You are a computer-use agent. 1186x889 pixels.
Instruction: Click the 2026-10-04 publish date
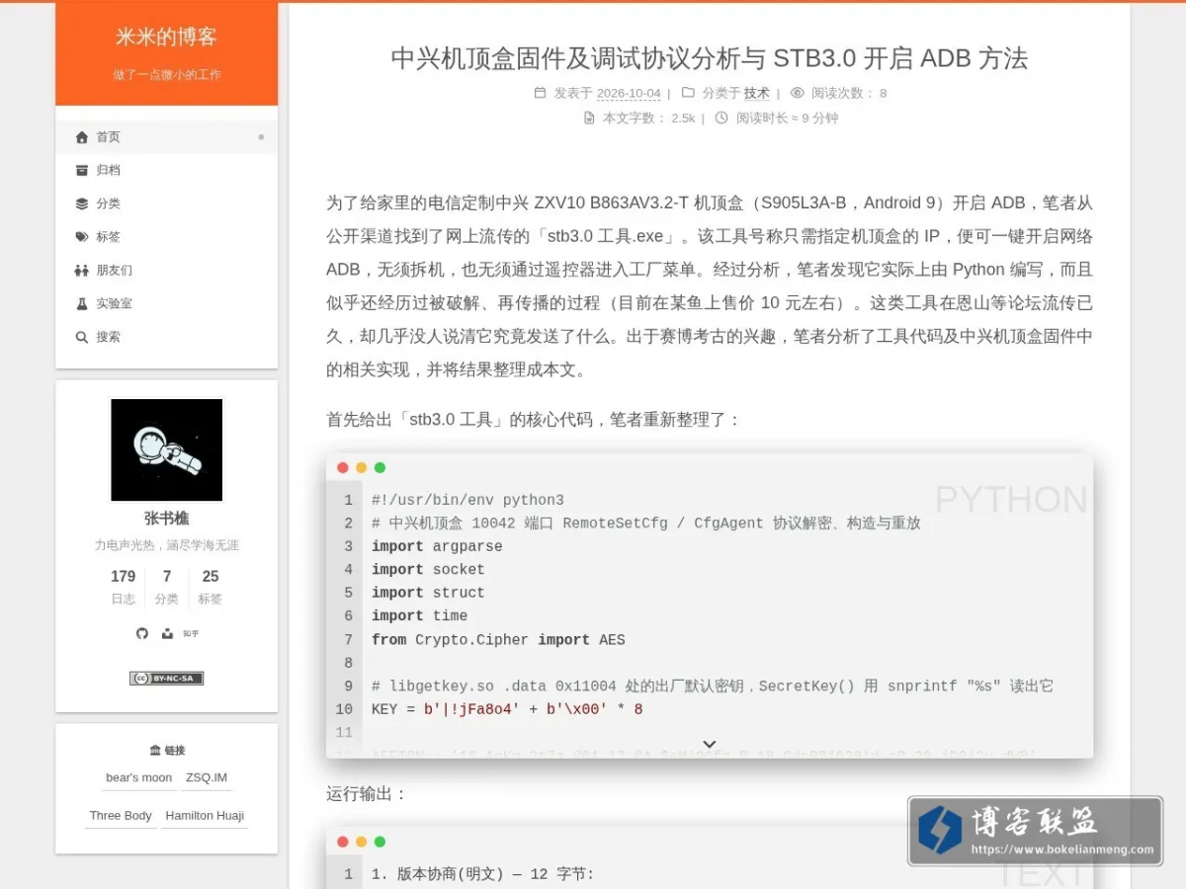629,94
